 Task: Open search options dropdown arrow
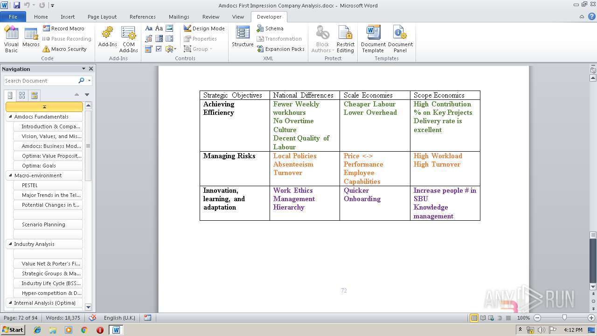pos(89,81)
